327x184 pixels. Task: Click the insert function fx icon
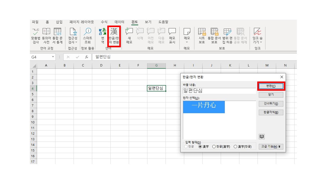click(87, 57)
